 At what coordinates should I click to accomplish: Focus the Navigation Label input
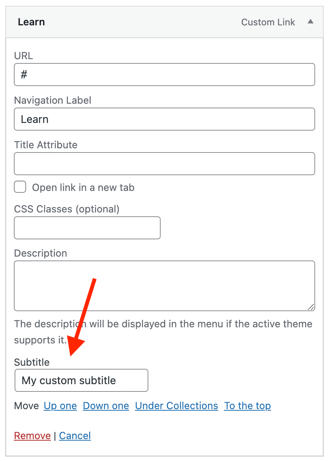point(164,119)
